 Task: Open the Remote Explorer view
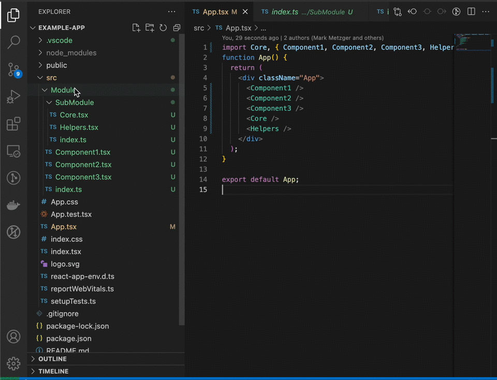[x=13, y=151]
